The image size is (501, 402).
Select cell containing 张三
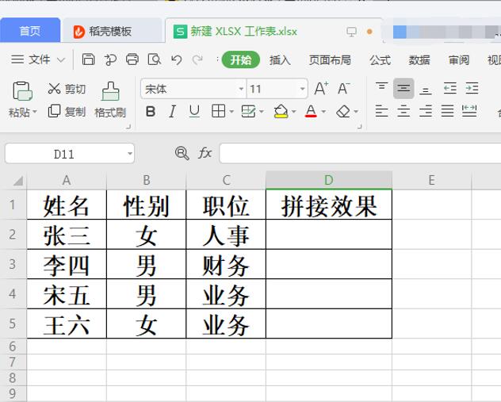(x=67, y=235)
